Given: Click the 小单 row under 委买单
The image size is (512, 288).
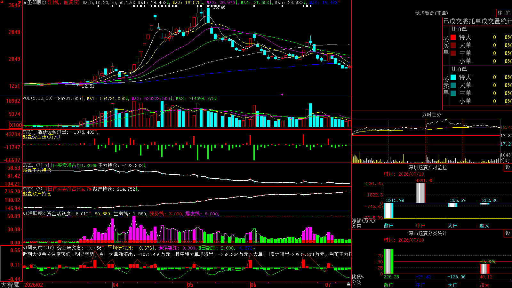Looking at the screenshot, I should point(481,61).
